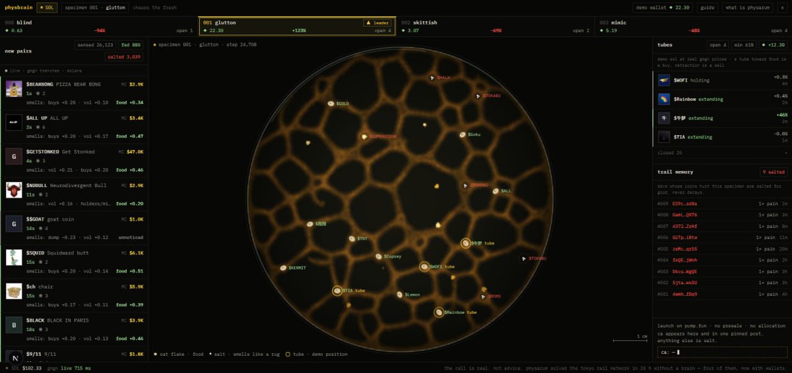The height and width of the screenshot is (373, 792).
Task: Select trail memory entry #008 GamL…QX76
Action: click(x=721, y=215)
